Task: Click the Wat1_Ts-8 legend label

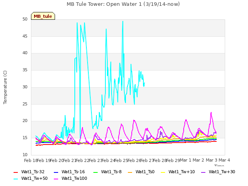Action: 111,172
